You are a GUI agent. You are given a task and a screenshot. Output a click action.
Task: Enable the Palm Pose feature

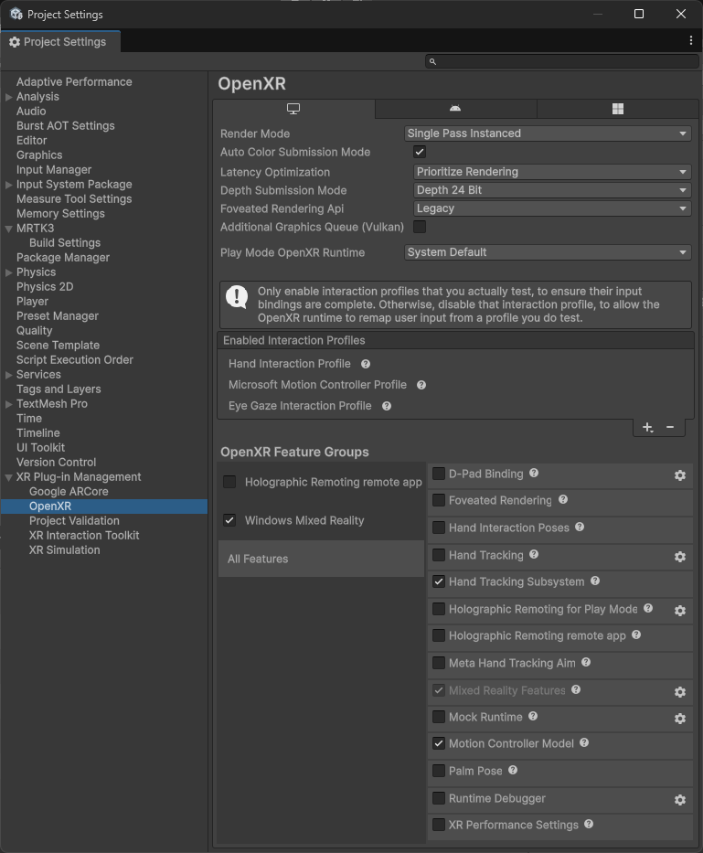[439, 772]
